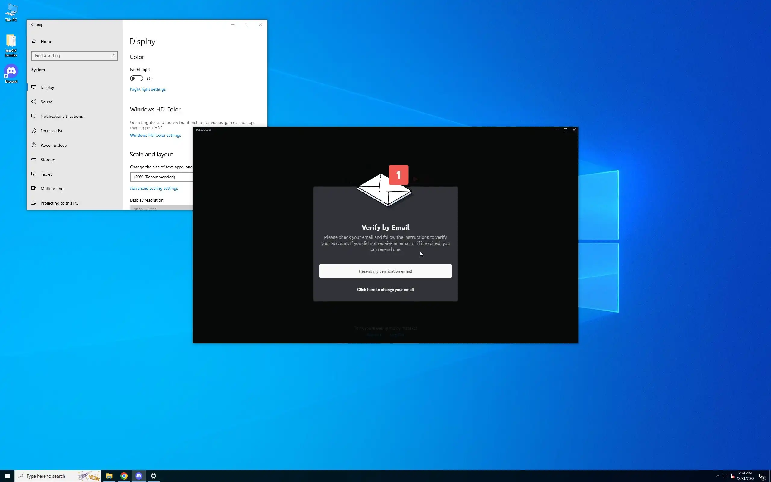Viewport: 771px width, 482px height.
Task: Open This PC desktop icon
Action: click(11, 11)
